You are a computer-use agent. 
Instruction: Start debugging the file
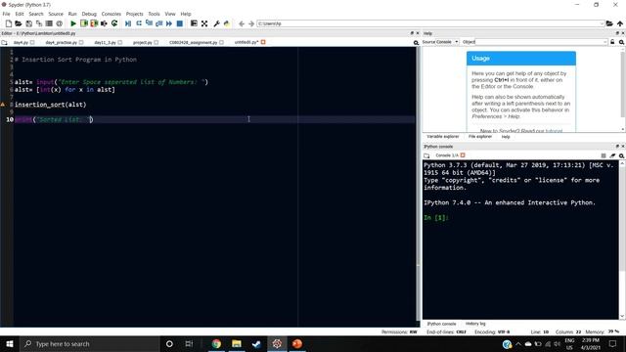[x=128, y=23]
